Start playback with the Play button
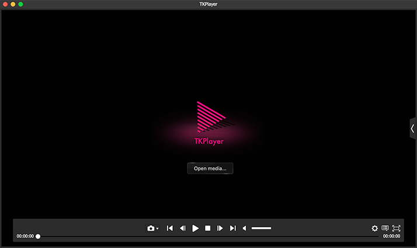Viewport: 417px width, 248px height. coord(195,228)
